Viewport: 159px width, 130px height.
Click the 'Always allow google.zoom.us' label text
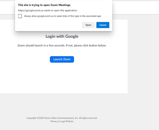[x=62, y=16]
